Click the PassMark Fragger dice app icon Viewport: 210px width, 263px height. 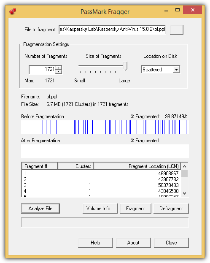tap(13, 11)
